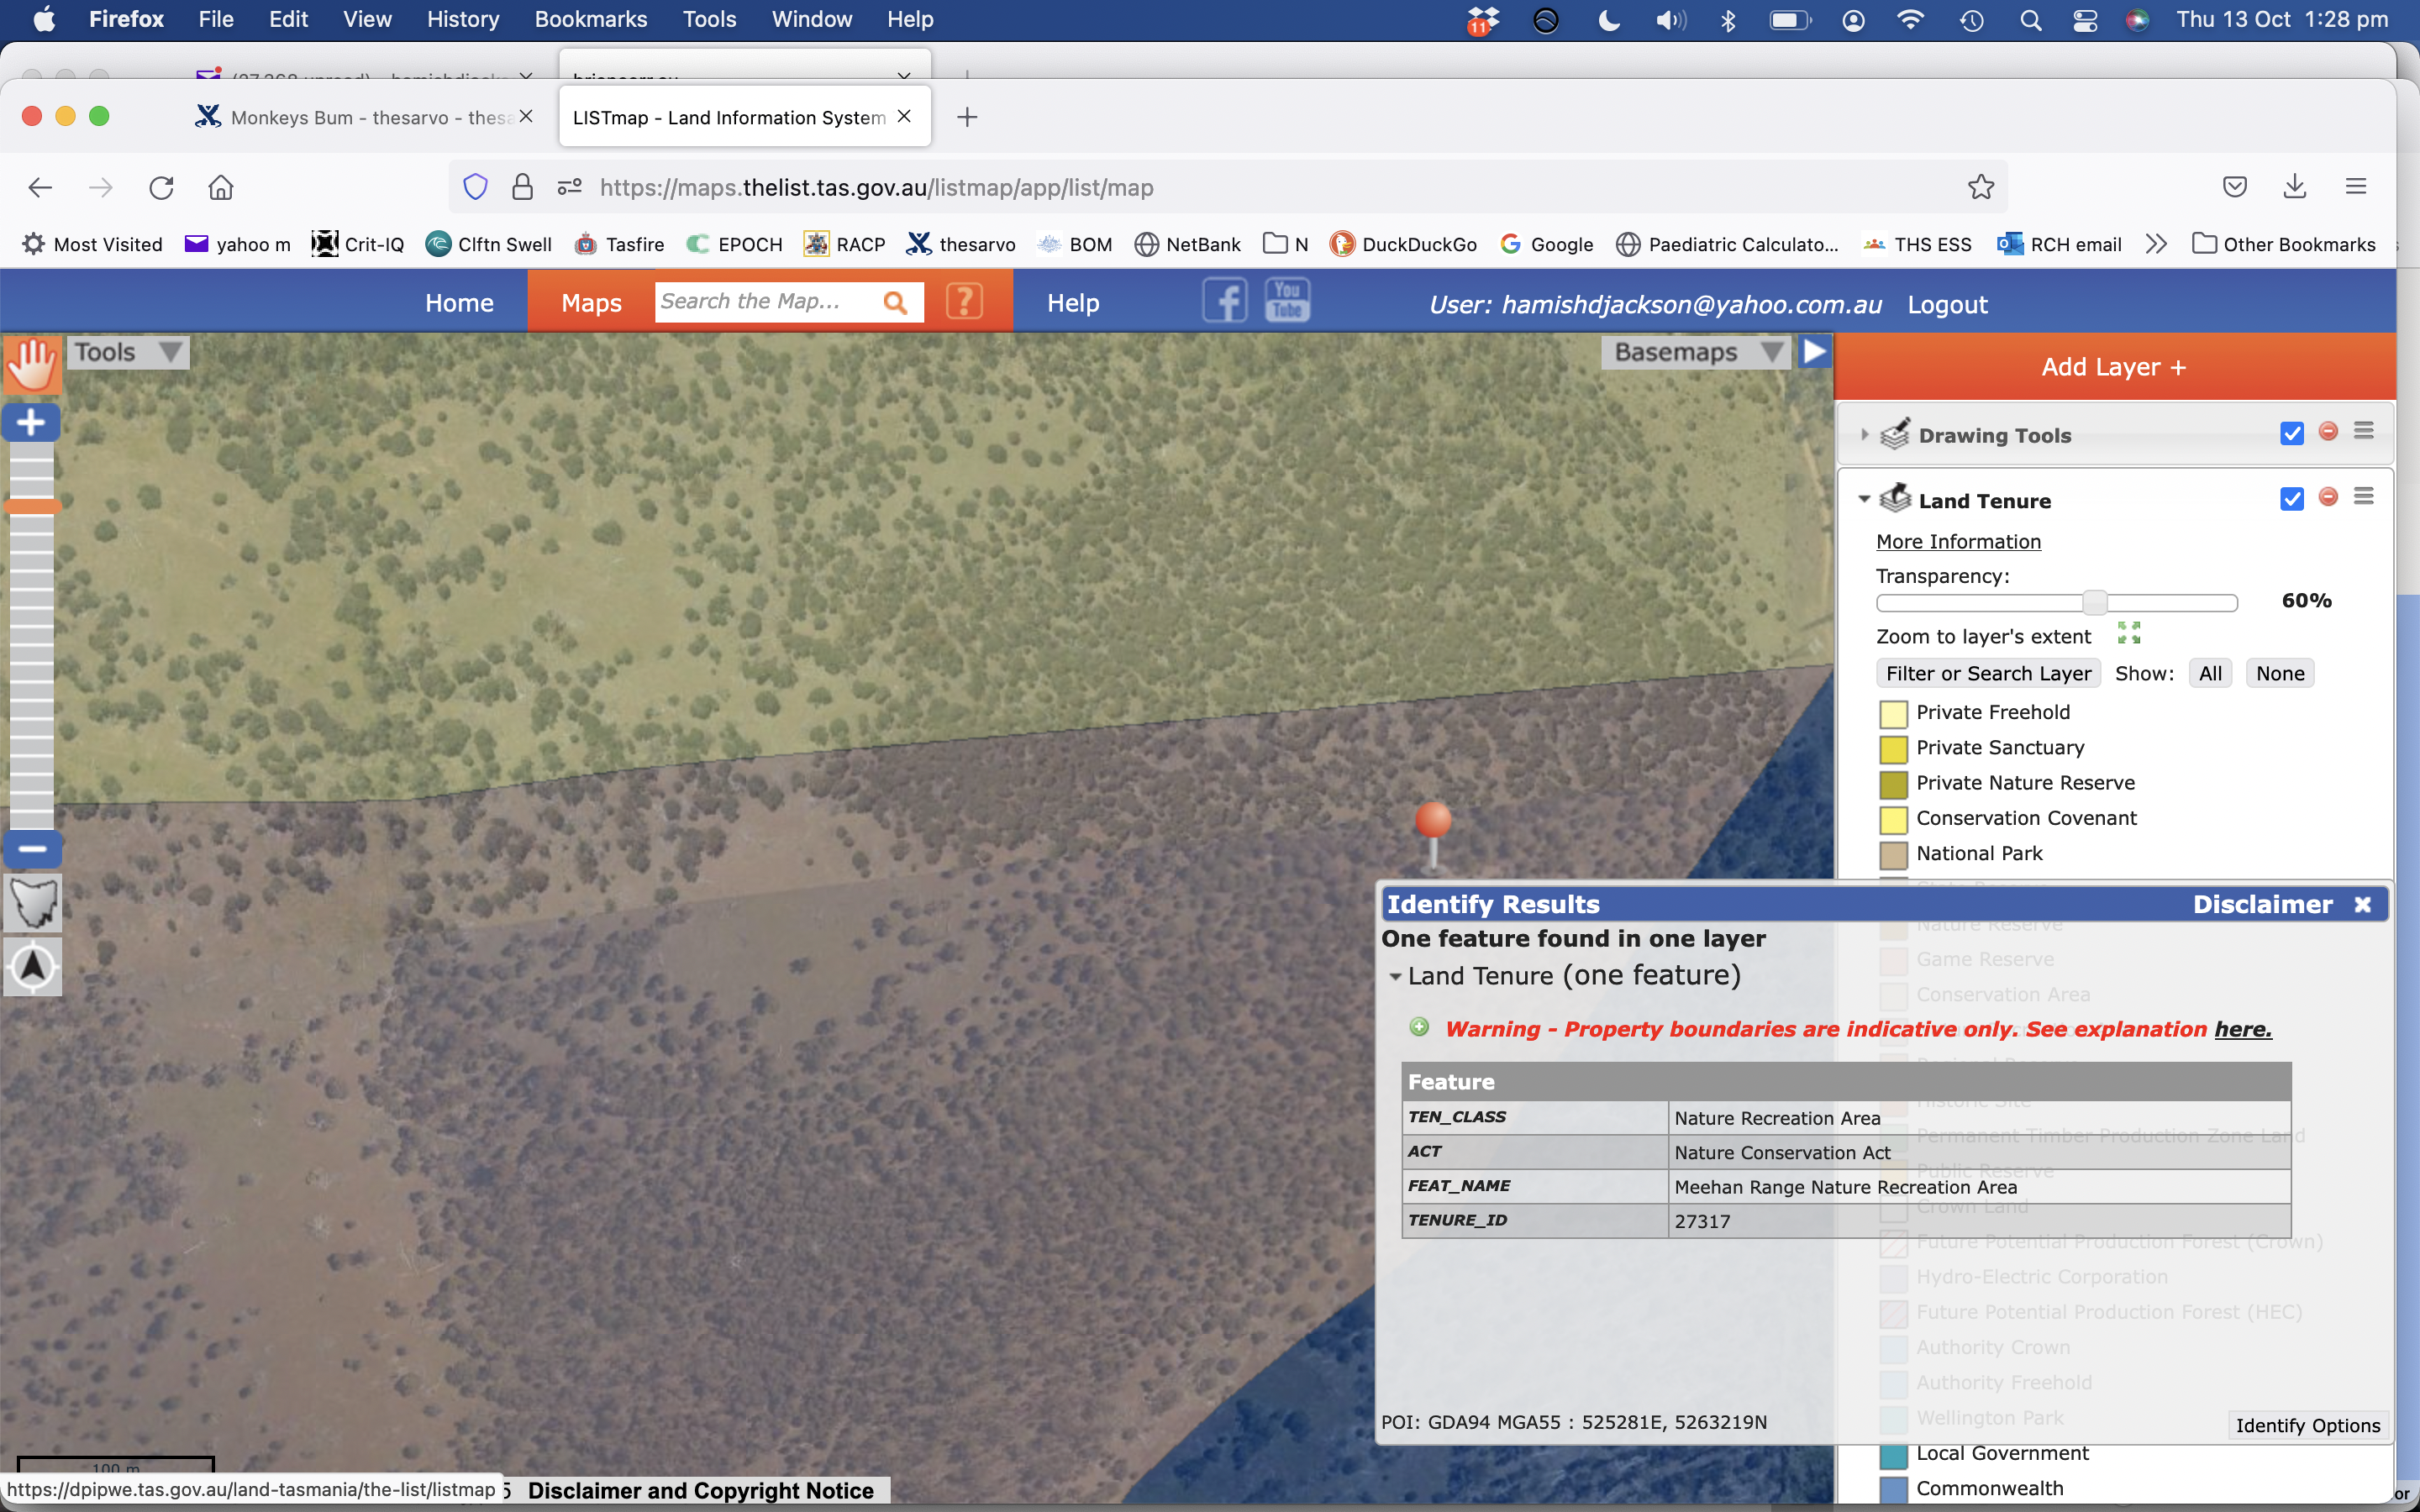
Task: Open the Tools dropdown menu
Action: pos(127,352)
